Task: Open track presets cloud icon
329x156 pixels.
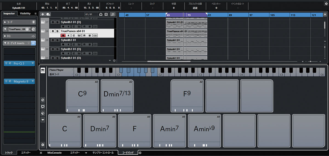Action: click(x=48, y=14)
